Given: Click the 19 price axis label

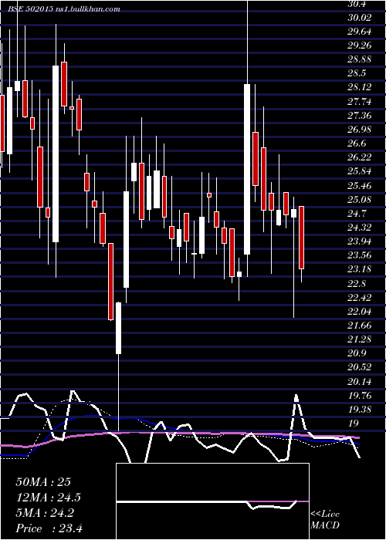Looking at the screenshot, I should (354, 424).
